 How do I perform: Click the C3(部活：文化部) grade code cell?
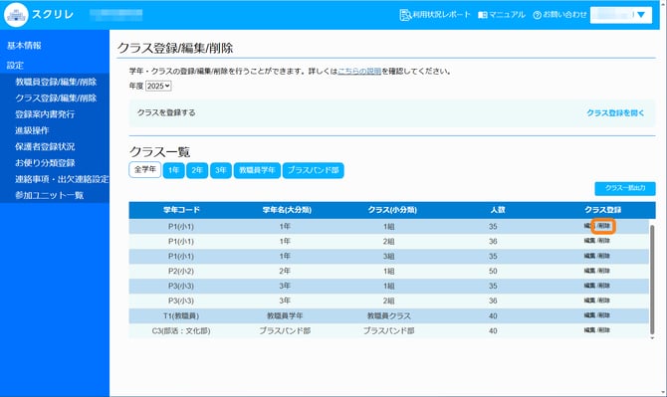coord(181,330)
